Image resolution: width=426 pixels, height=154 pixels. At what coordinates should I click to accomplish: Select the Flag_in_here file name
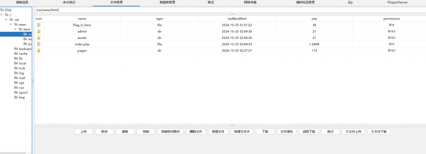pos(82,25)
